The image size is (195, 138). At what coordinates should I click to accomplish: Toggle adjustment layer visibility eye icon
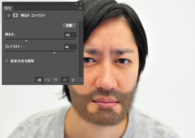coord(65,80)
